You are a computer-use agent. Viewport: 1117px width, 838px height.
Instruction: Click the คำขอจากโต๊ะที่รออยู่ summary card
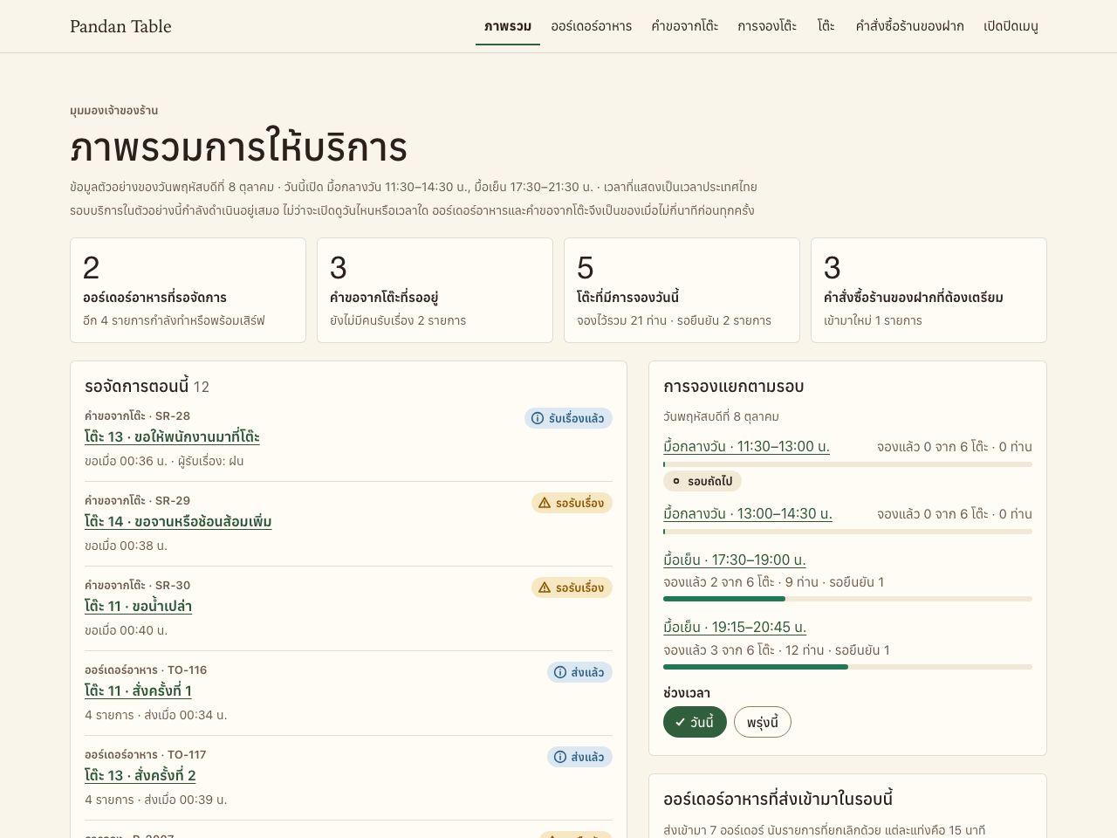coord(435,291)
